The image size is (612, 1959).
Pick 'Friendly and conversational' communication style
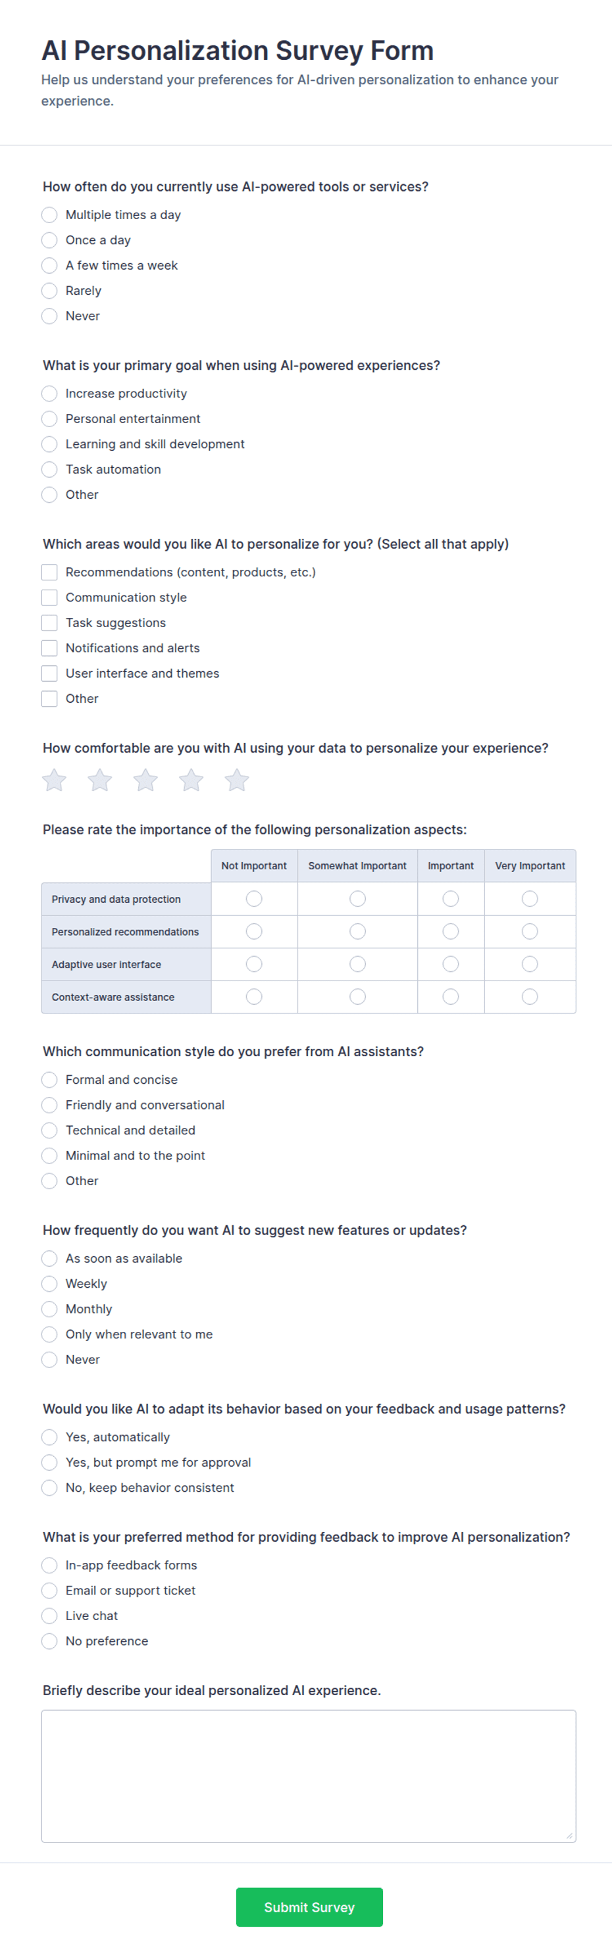click(49, 1105)
